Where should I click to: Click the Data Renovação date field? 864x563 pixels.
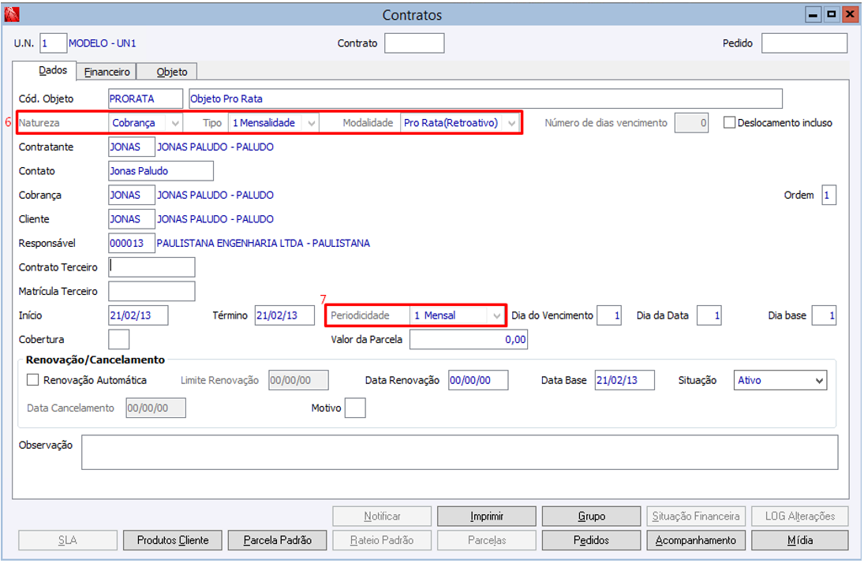pyautogui.click(x=478, y=380)
